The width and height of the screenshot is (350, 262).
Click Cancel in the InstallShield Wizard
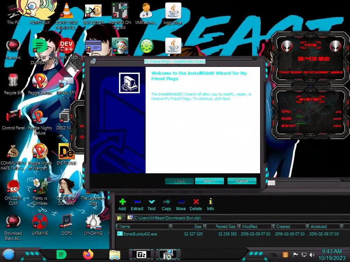tap(242, 181)
